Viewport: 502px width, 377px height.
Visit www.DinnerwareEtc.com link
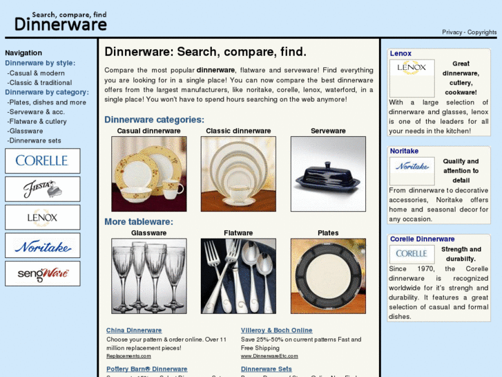[269, 356]
